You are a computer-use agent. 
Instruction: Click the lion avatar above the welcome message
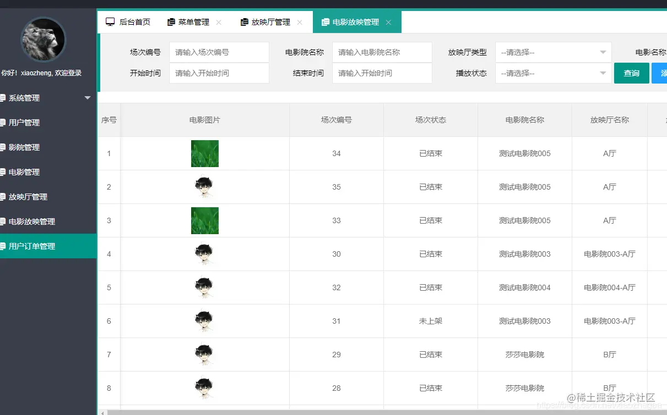[43, 39]
